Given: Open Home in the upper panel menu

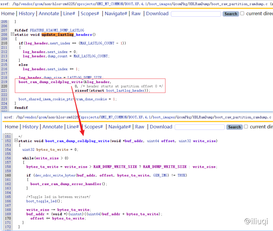Looking at the screenshot, I should (8, 13).
